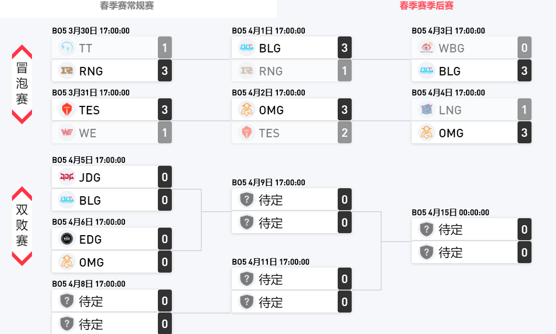
Task: Click the top 待定 shield in the 4月15日 match
Action: coord(426,230)
